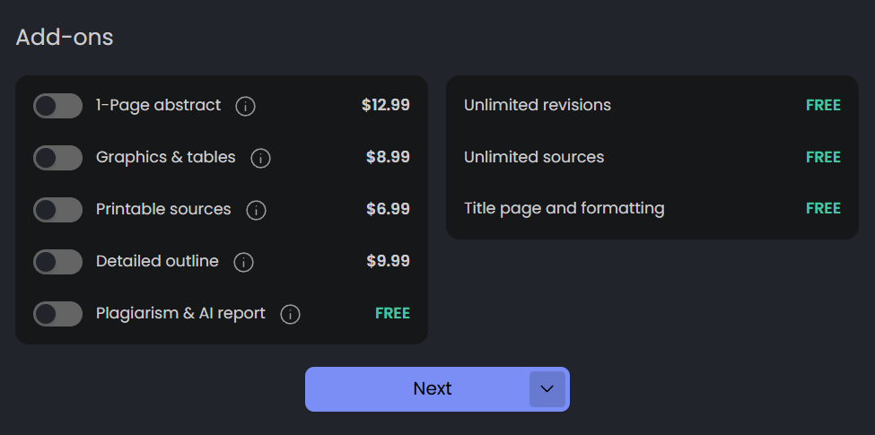Image resolution: width=875 pixels, height=435 pixels.
Task: Show info for Printable sources
Action: coord(256,210)
